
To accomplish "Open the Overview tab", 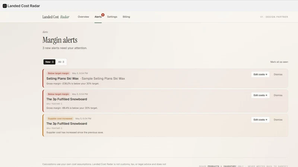I will (83, 17).
